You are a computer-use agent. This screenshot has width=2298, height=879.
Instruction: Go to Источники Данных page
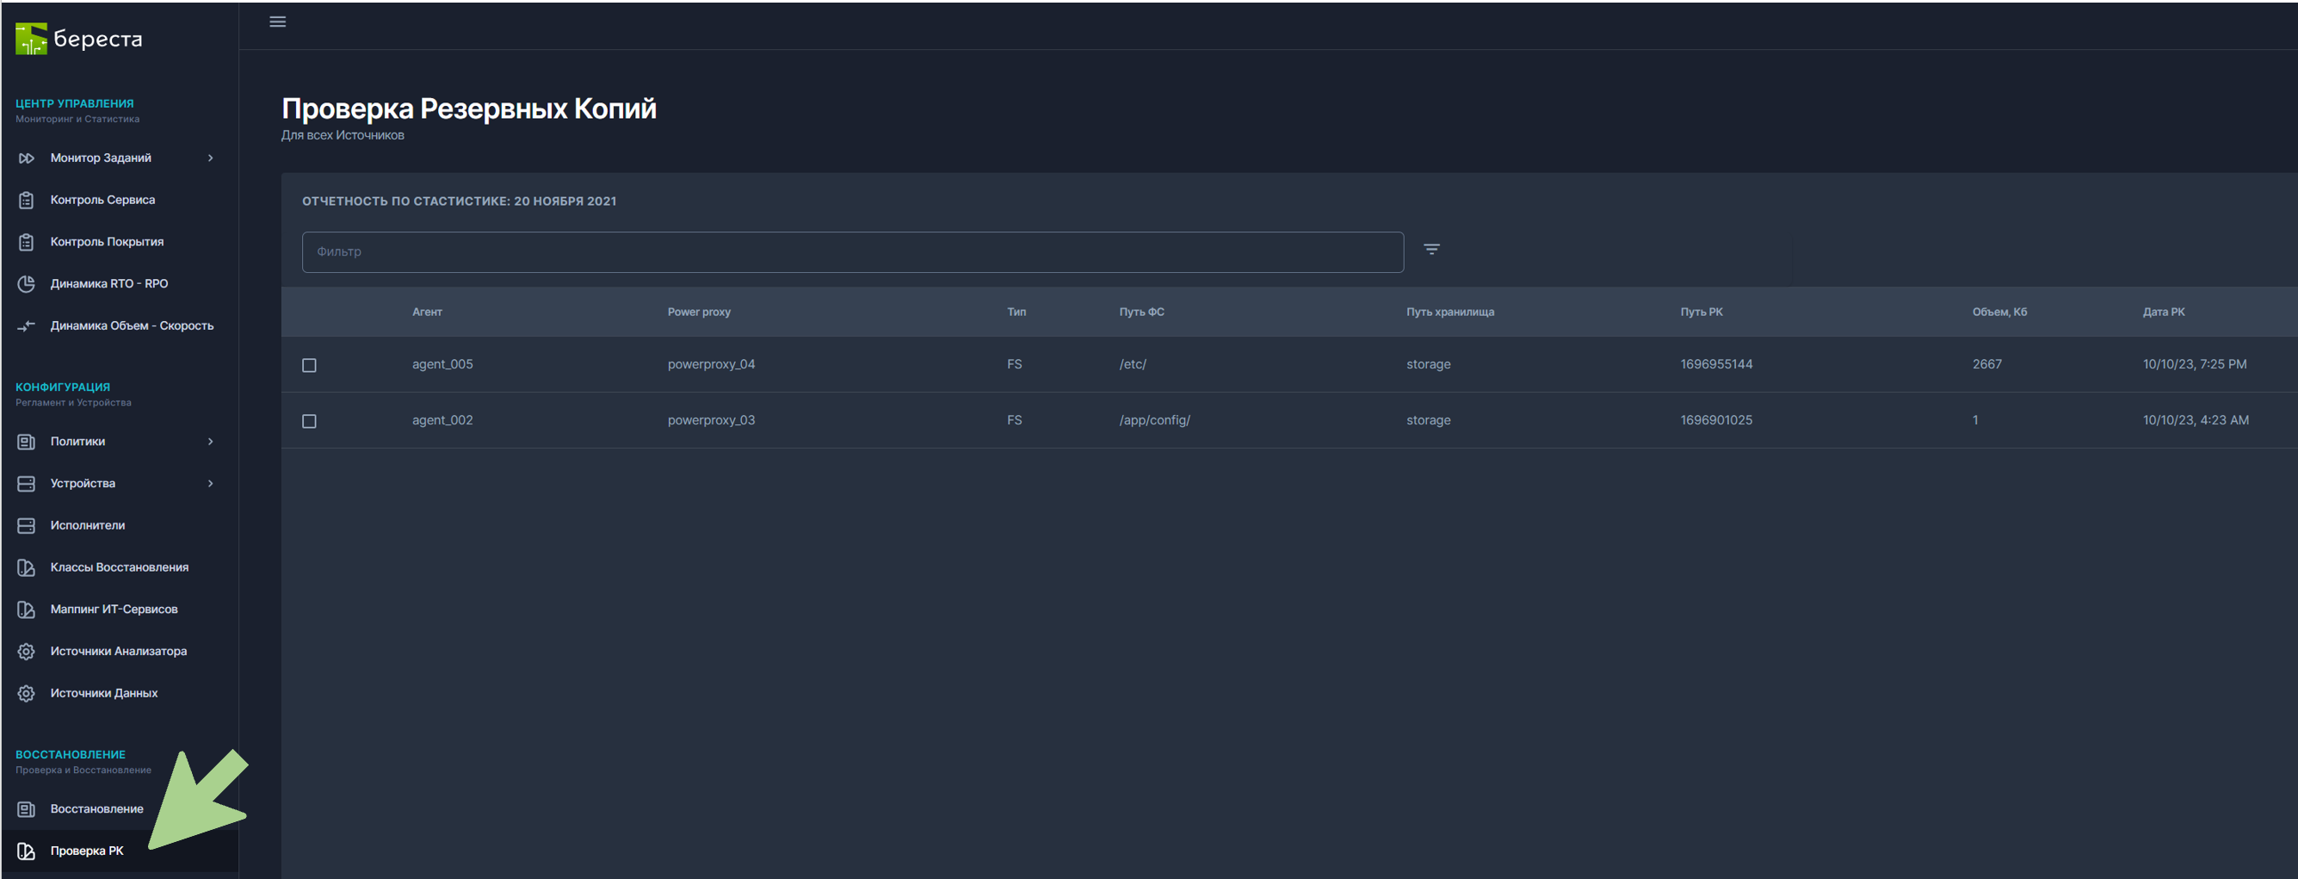pos(103,693)
